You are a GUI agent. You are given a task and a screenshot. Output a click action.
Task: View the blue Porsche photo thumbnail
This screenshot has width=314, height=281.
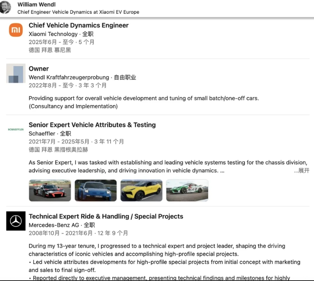(x=95, y=190)
